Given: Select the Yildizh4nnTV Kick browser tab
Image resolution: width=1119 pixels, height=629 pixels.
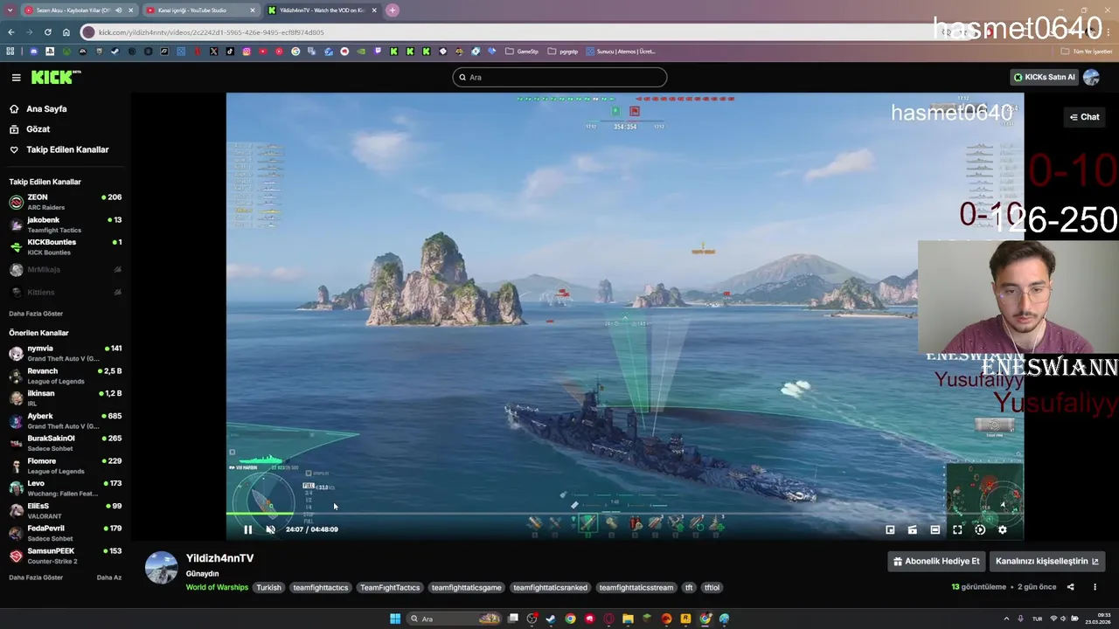Looking at the screenshot, I should point(322,10).
